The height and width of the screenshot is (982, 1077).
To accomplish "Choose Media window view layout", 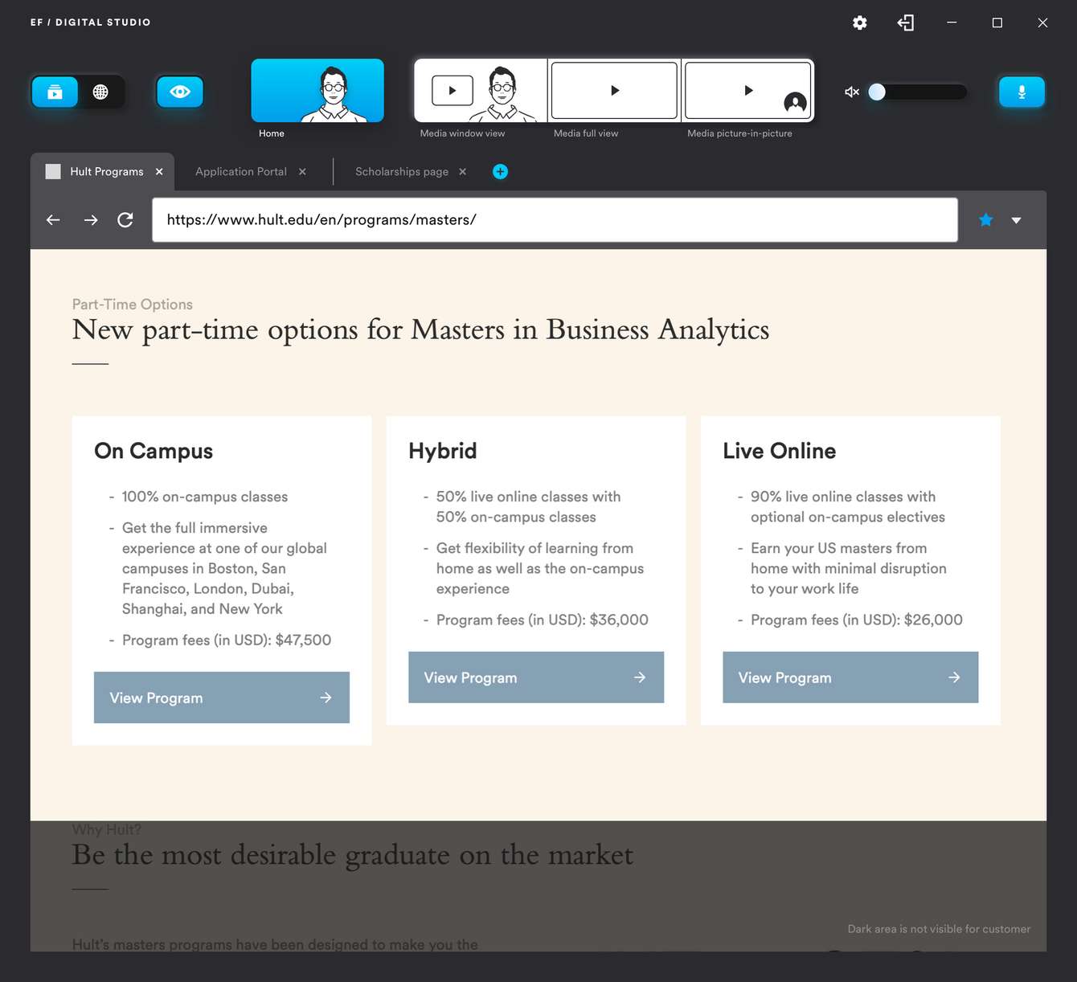I will (481, 90).
